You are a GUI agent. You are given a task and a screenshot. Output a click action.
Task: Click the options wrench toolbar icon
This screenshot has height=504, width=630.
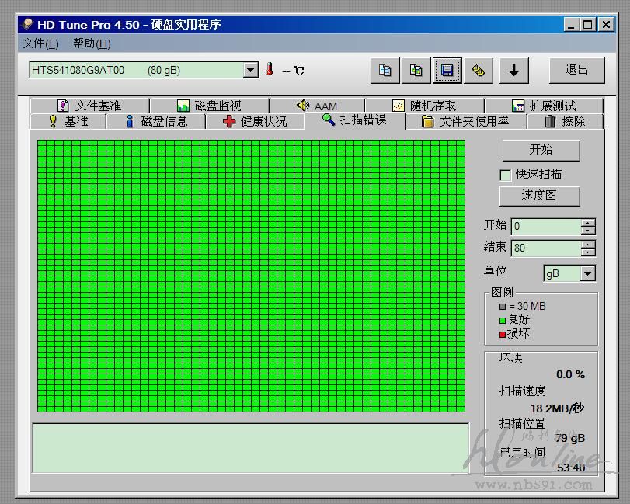479,71
